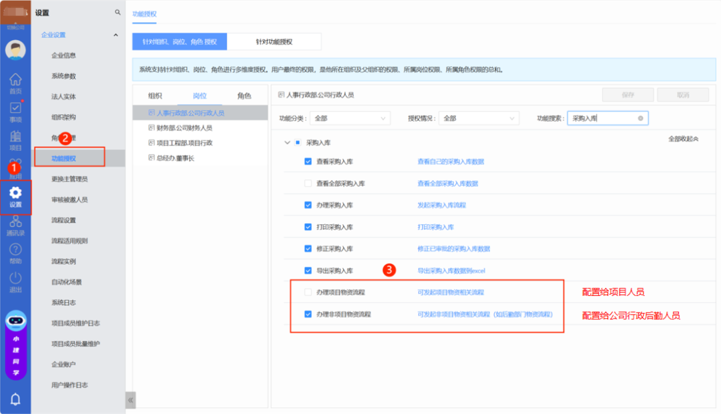Enable the 查看全部采购入库 checkbox
The height and width of the screenshot is (414, 721).
tap(308, 183)
